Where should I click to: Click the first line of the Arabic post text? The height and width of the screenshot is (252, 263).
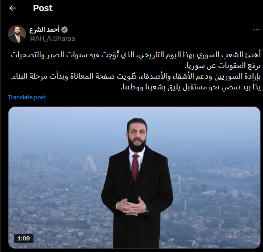pos(136,55)
